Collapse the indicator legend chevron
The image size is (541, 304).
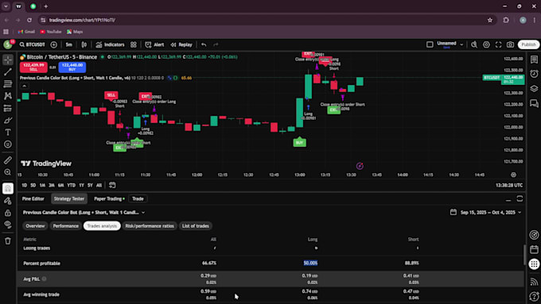24,86
